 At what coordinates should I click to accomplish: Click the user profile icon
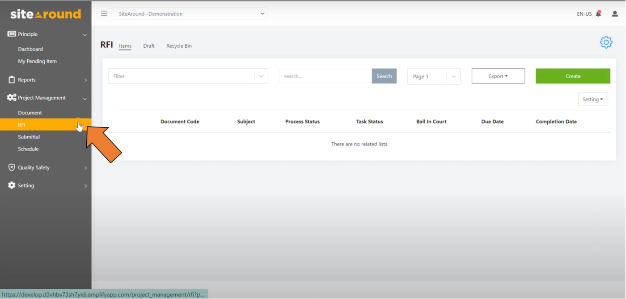pos(614,14)
